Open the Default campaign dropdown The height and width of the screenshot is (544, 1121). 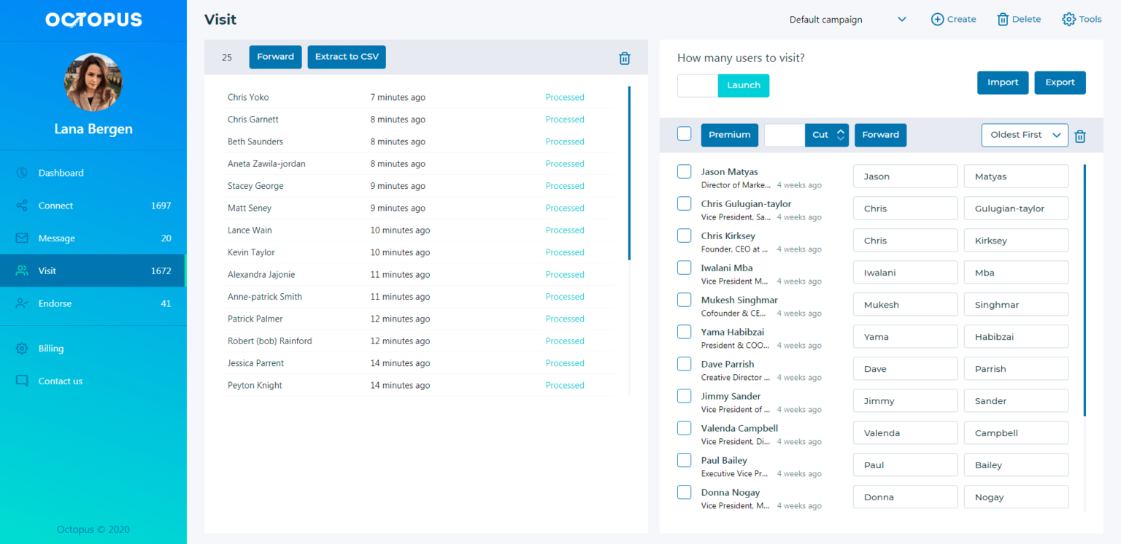click(x=847, y=20)
